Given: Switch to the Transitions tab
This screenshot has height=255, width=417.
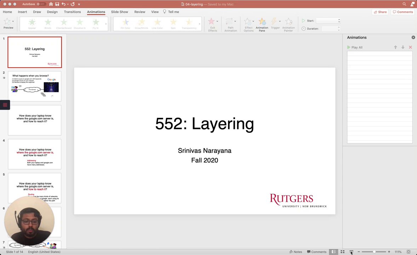Looking at the screenshot, I should pyautogui.click(x=72, y=12).
